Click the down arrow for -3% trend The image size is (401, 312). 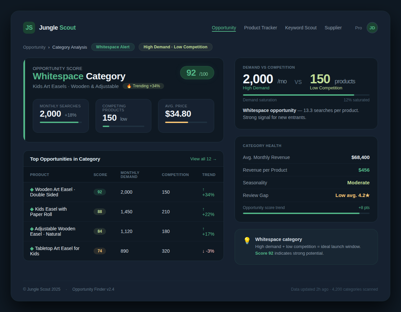203,251
